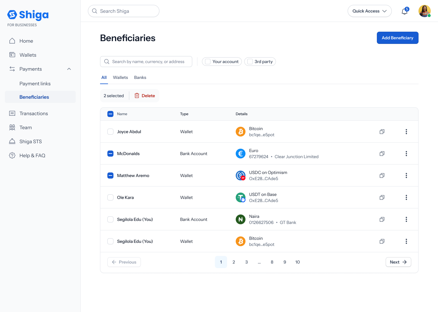Select Segilola Edu Wallet checkbox
The width and height of the screenshot is (438, 312).
pyautogui.click(x=110, y=241)
